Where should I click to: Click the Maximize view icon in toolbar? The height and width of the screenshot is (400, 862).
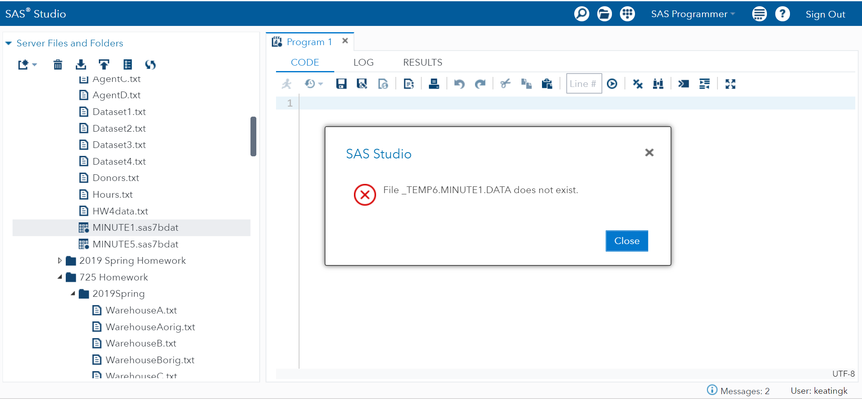(x=730, y=84)
